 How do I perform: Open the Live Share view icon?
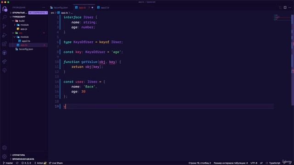pos(5,61)
